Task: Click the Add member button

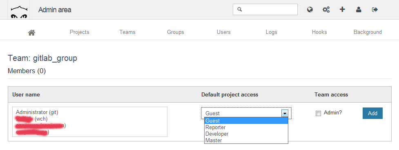Action: [x=372, y=113]
